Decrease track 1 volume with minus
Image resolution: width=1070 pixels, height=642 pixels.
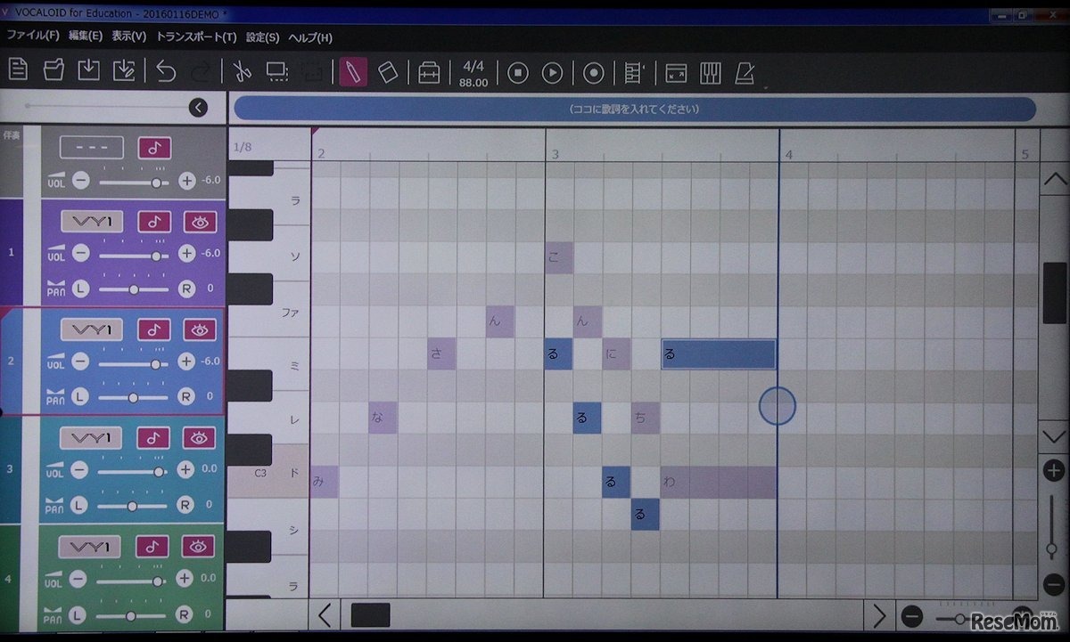tap(81, 254)
